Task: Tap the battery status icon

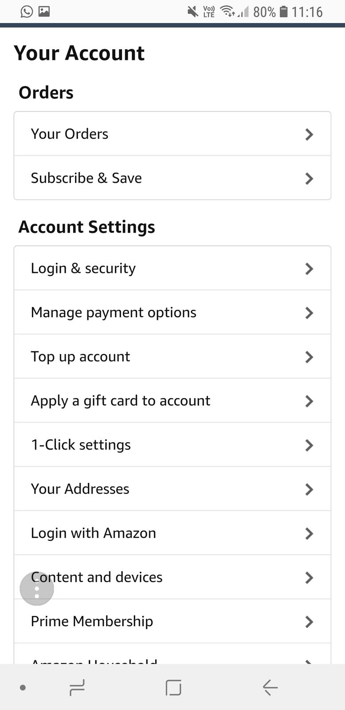Action: (284, 12)
